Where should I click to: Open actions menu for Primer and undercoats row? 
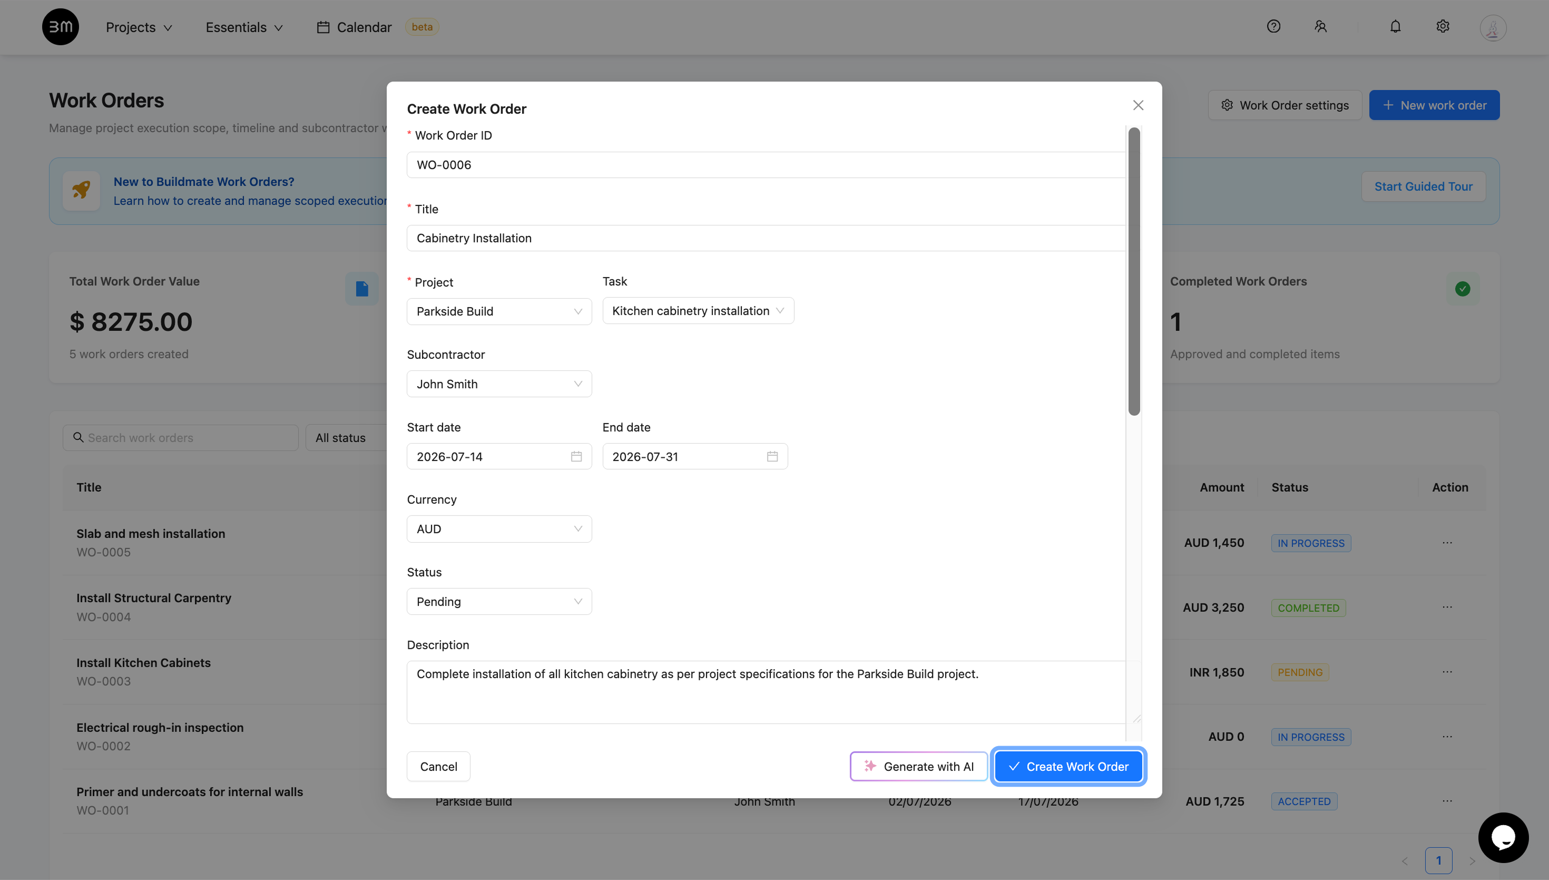[1447, 801]
